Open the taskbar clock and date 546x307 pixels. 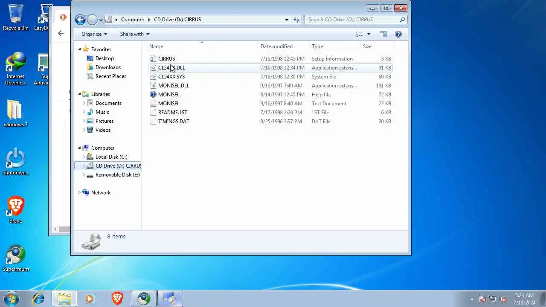525,299
